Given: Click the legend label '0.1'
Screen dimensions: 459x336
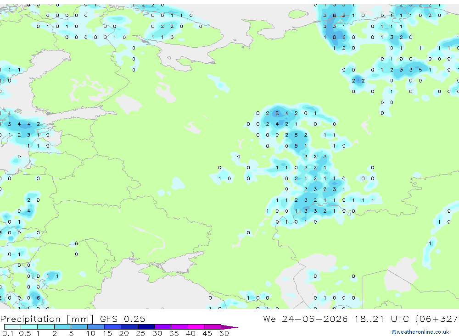Looking at the screenshot, I should coord(8,333).
